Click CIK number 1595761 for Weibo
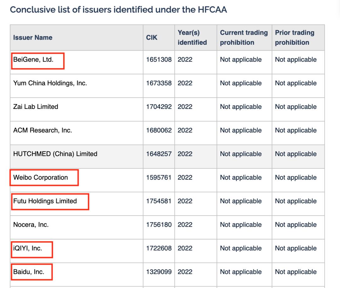340x288 pixels. pos(159,178)
